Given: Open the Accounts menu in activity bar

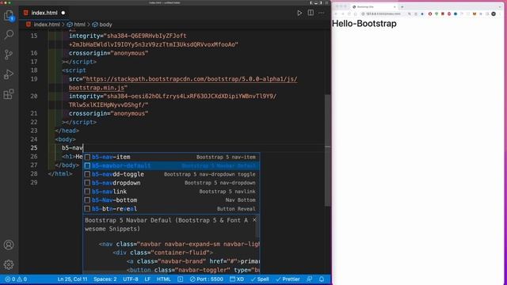Looking at the screenshot, I should coord(9,245).
